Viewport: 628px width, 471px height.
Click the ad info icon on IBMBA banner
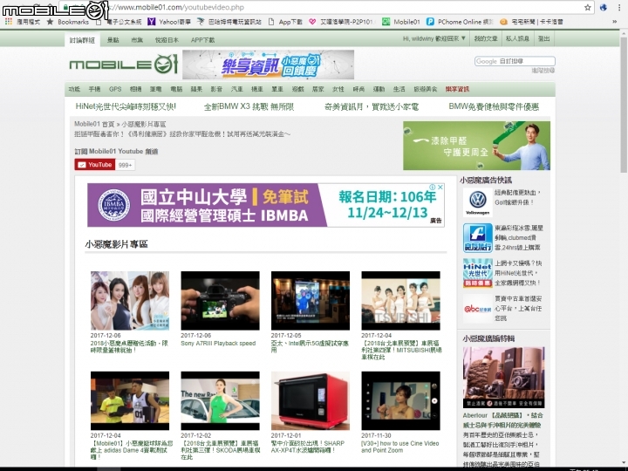[x=433, y=187]
